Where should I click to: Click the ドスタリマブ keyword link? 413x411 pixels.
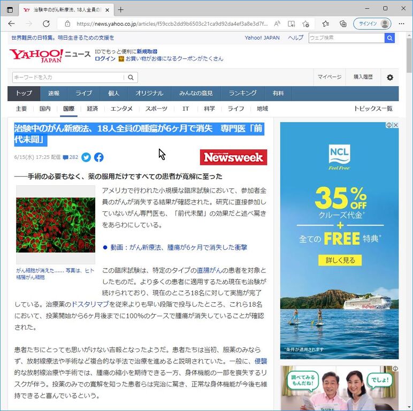pos(90,305)
